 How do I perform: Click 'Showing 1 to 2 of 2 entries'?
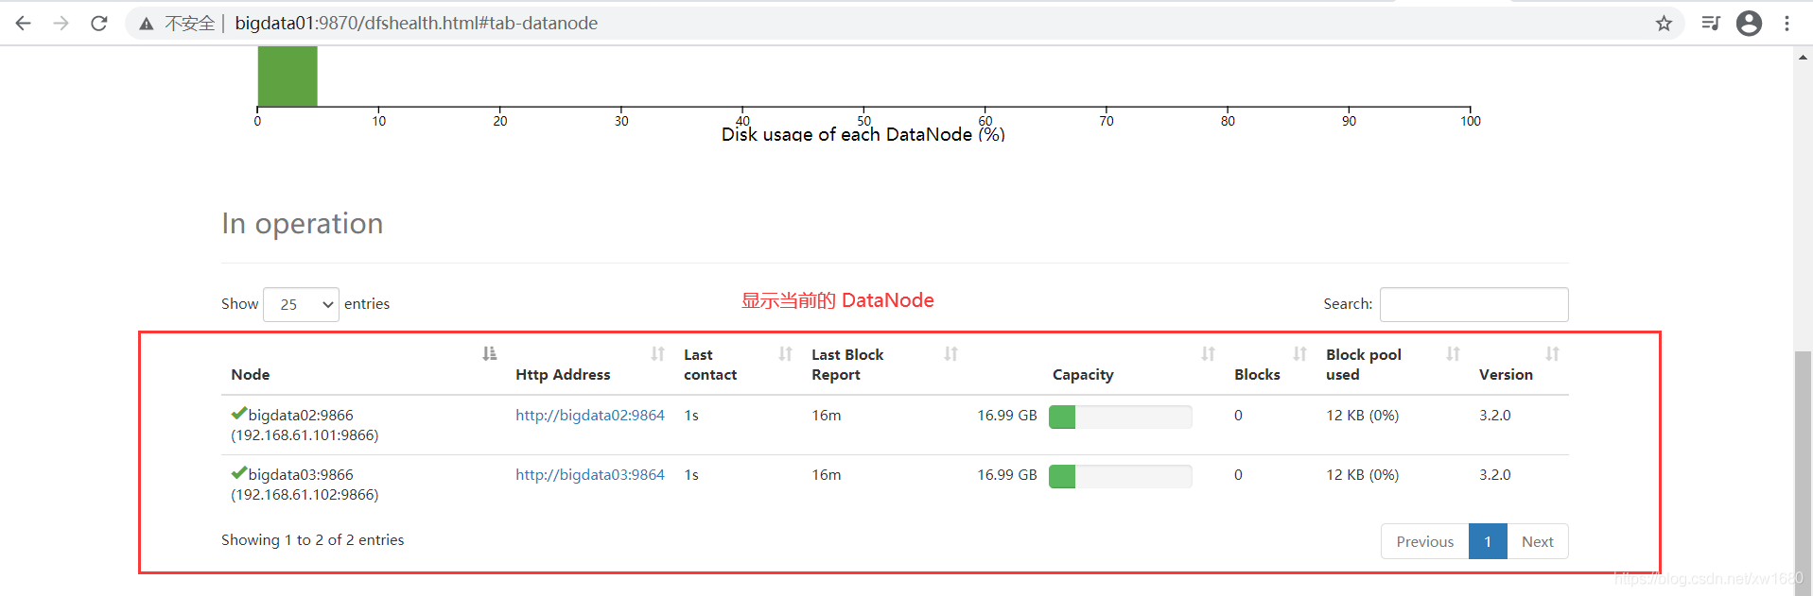coord(313,540)
